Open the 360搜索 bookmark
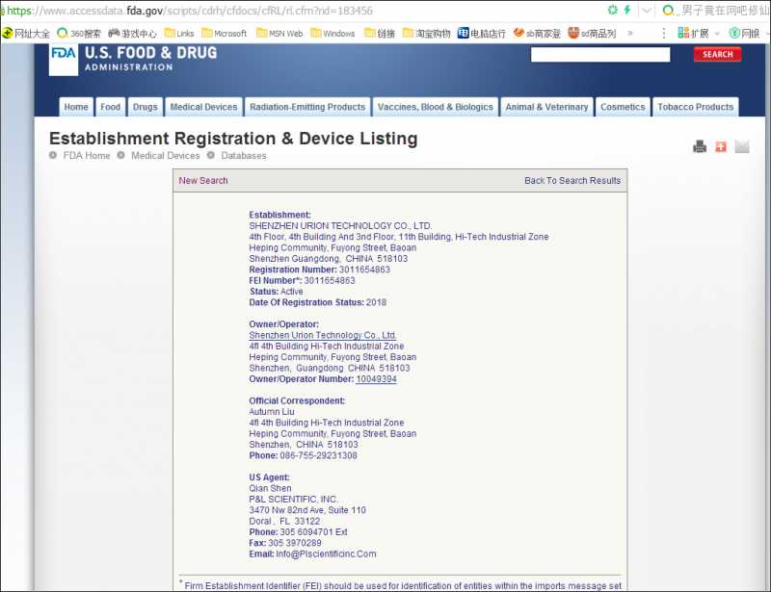 click(x=79, y=34)
